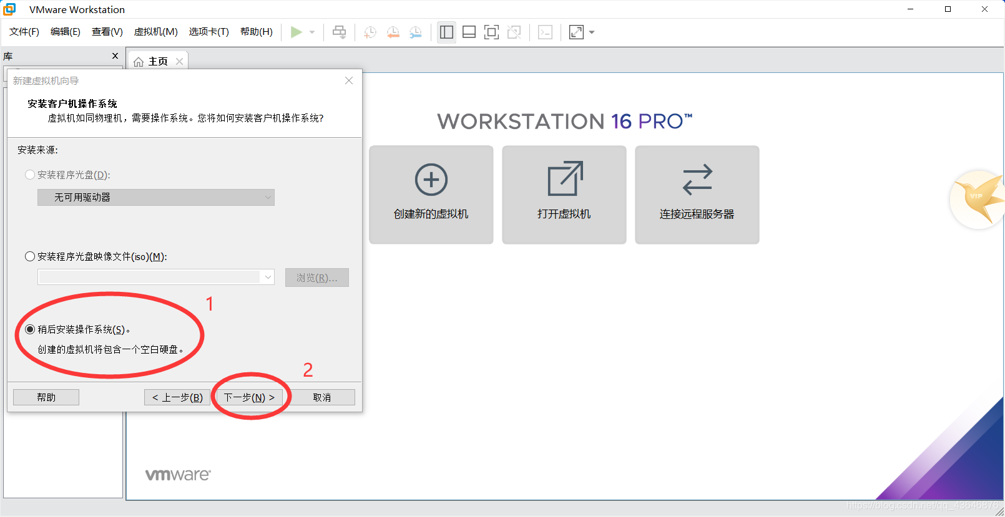Image resolution: width=1005 pixels, height=517 pixels.
Task: Expand the ISO image path dropdown arrow
Action: click(x=268, y=277)
